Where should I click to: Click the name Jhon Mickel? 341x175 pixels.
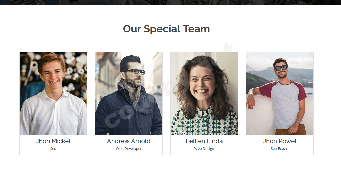click(x=53, y=141)
